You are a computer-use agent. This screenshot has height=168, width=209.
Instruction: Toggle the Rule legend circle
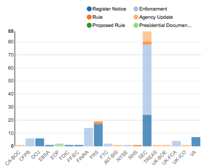(x=89, y=17)
